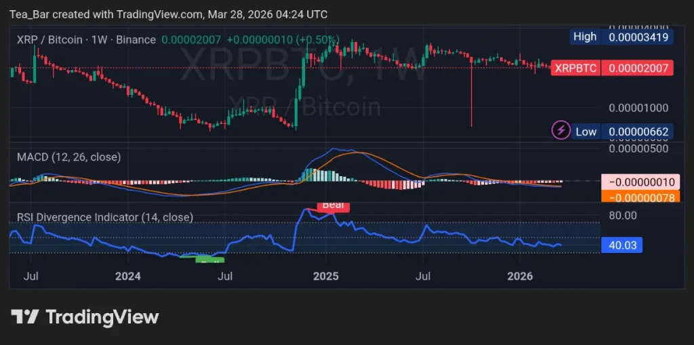Click the red XRPBTC price tag
Image resolution: width=694 pixels, height=345 pixels.
(x=575, y=68)
